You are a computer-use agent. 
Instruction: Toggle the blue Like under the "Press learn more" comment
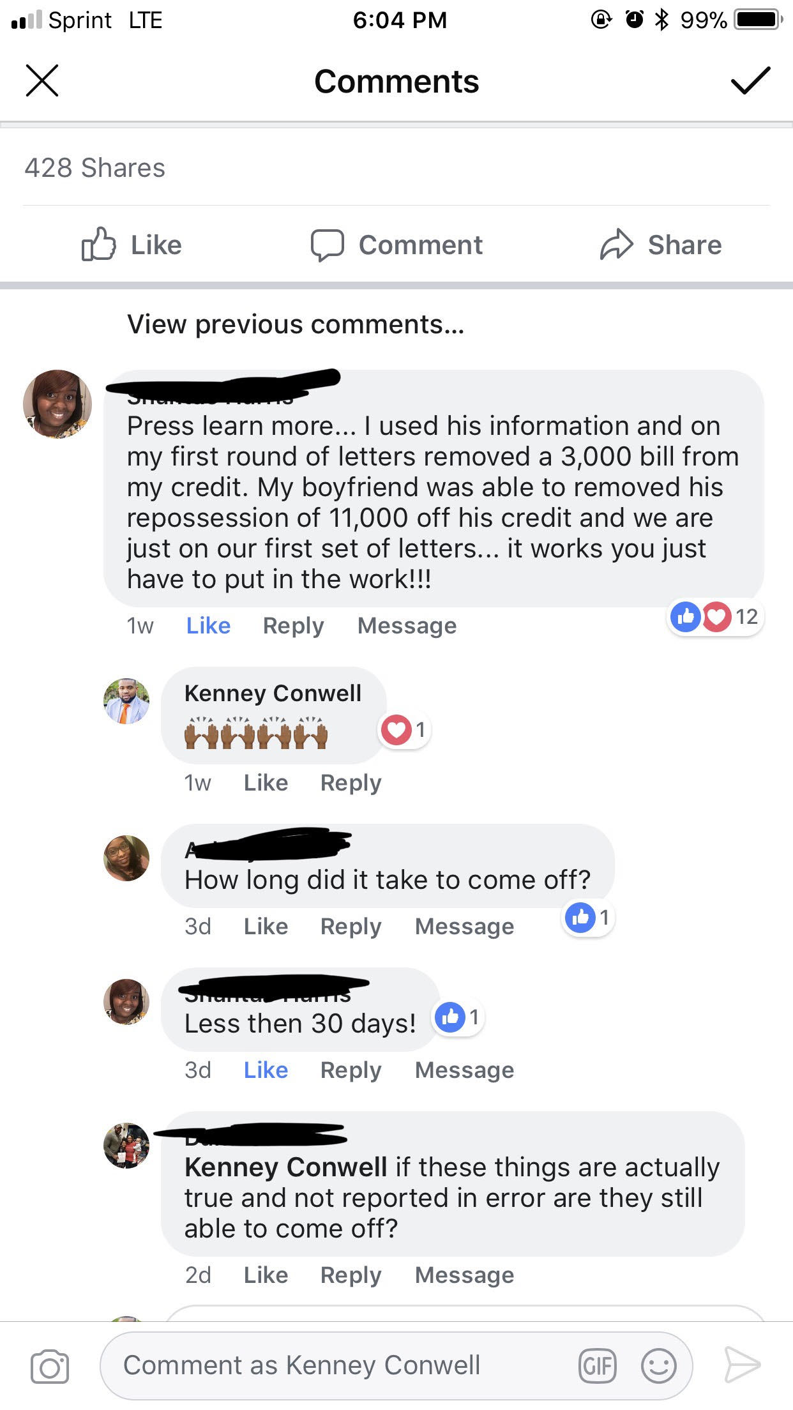(x=208, y=626)
